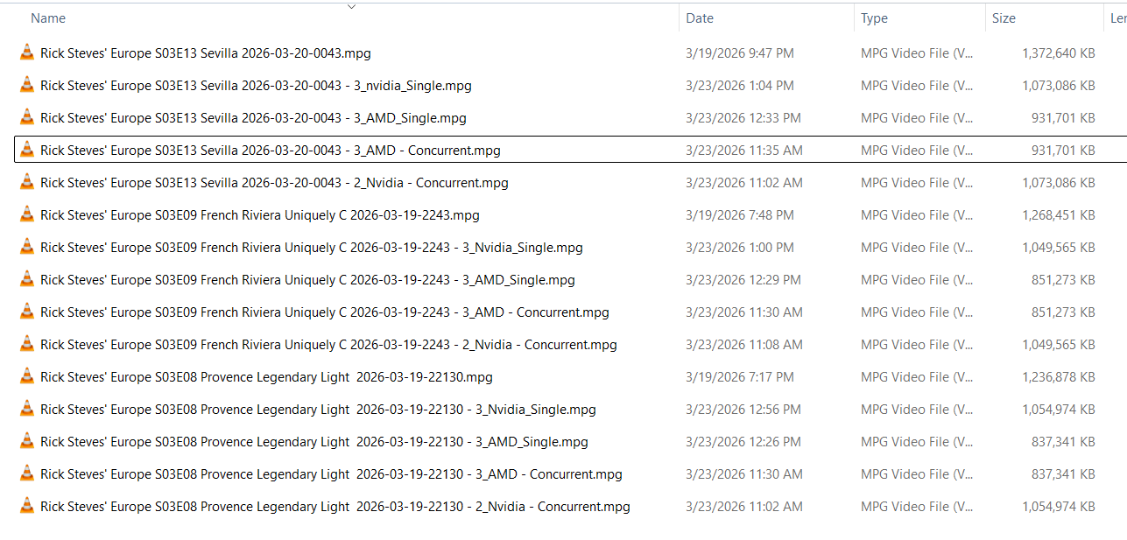1127x540 pixels.
Task: Click VLC icon of original Sevilla 2026-03-20-0043.mpg
Action: (27, 53)
